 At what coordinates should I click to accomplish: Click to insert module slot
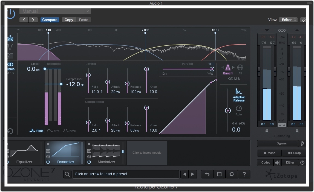(x=147, y=153)
